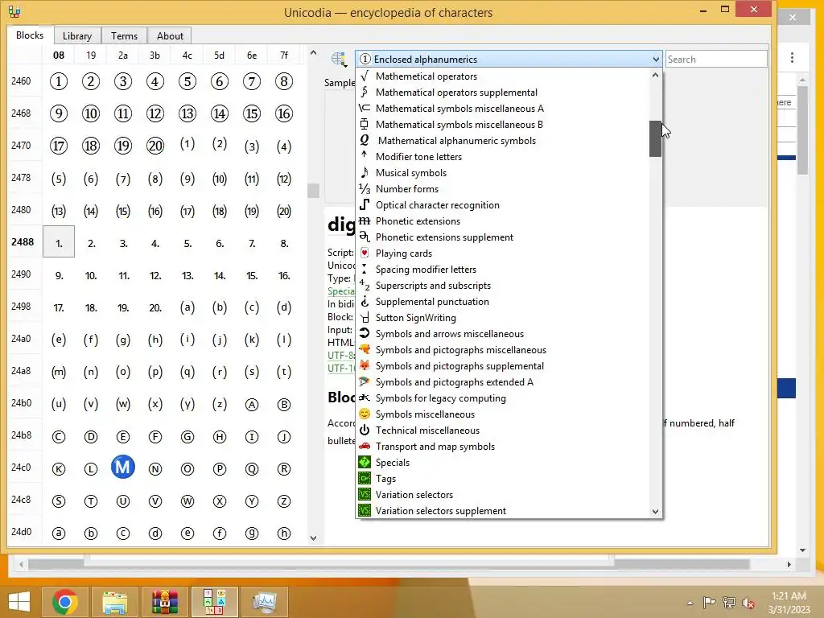
Task: Select parenthesized small letter a
Action: 187,307
